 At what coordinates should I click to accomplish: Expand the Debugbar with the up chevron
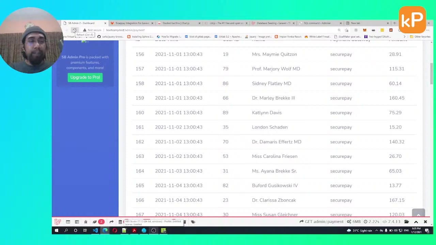click(416, 222)
